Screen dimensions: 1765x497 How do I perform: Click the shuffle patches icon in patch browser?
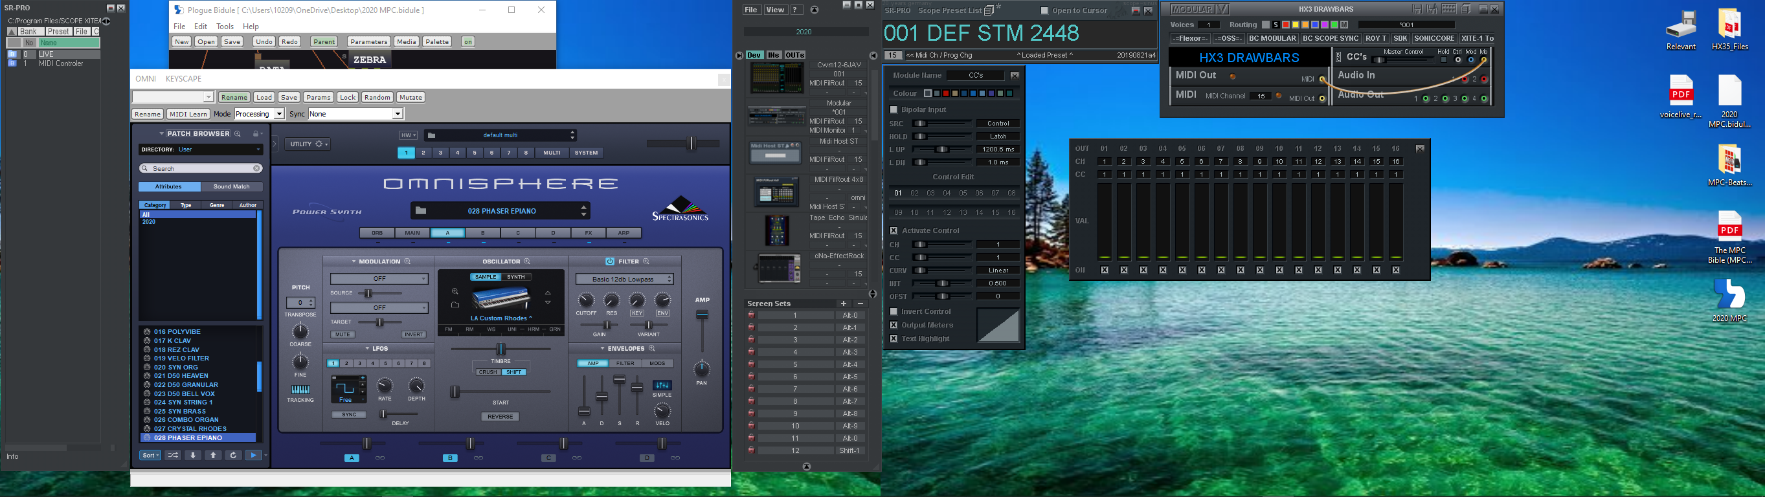click(x=173, y=455)
